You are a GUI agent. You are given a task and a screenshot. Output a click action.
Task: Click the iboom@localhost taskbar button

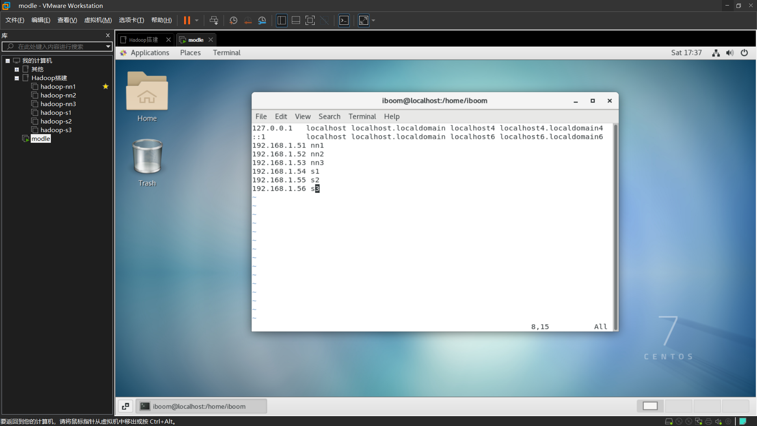click(201, 406)
